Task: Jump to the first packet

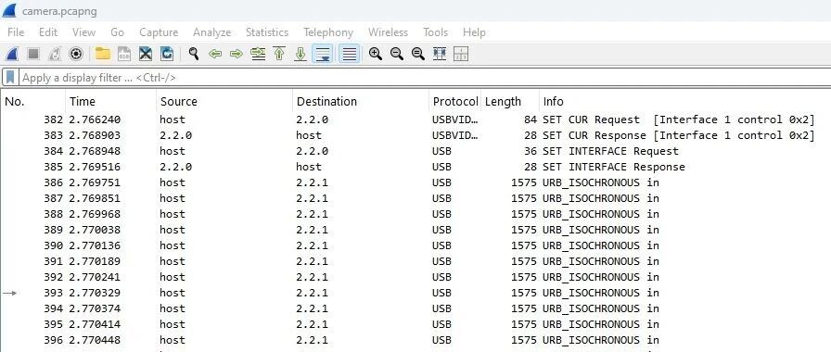Action: (279, 54)
